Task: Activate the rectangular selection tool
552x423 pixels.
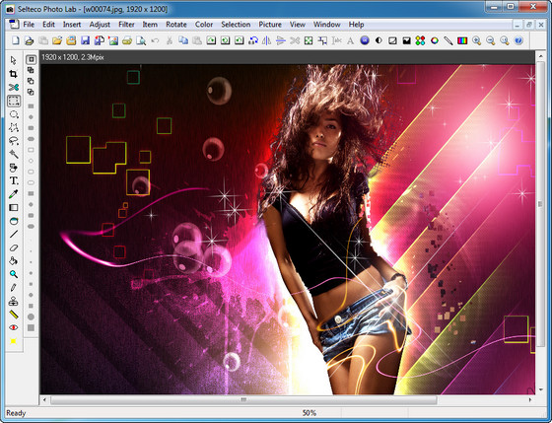Action: (14, 102)
